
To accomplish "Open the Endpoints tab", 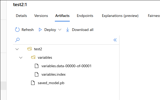I will [85, 16].
